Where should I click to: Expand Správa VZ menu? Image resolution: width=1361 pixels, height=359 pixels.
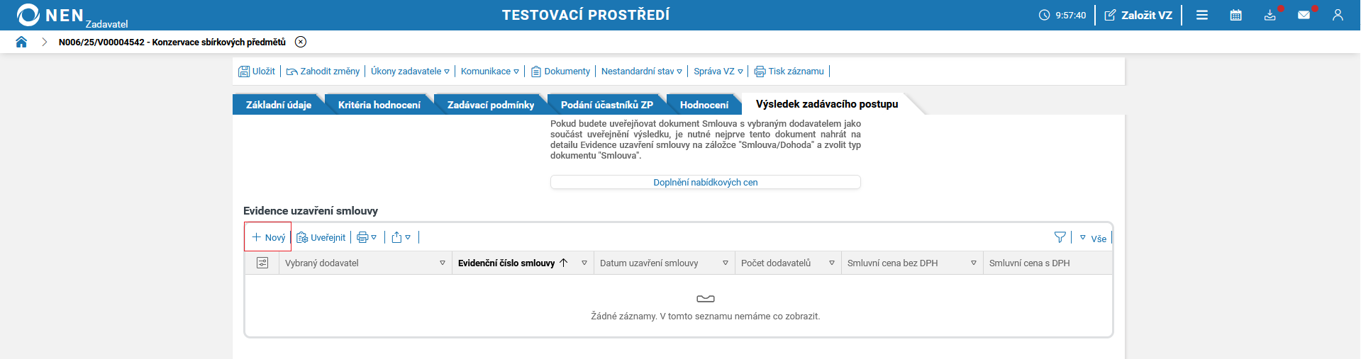tap(718, 71)
